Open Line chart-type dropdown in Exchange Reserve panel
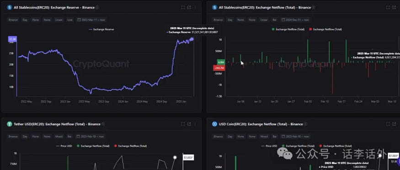 [x=69, y=20]
